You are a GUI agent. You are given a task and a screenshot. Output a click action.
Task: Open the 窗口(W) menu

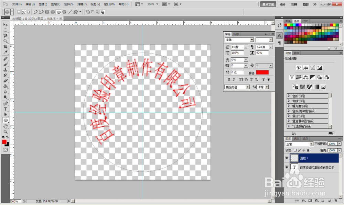pos(109,4)
